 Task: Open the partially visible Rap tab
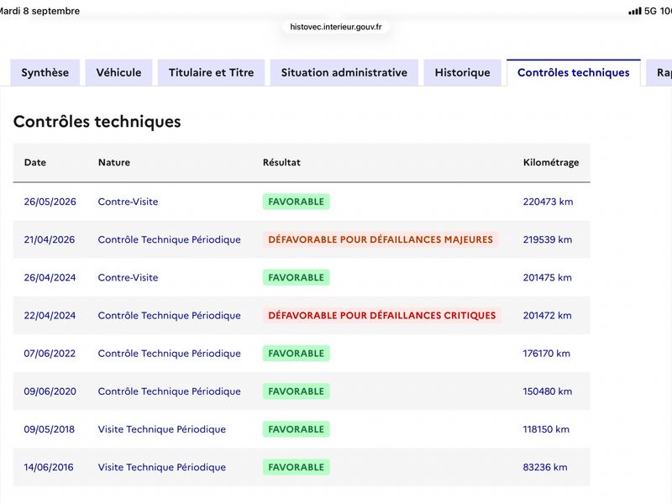pyautogui.click(x=659, y=72)
